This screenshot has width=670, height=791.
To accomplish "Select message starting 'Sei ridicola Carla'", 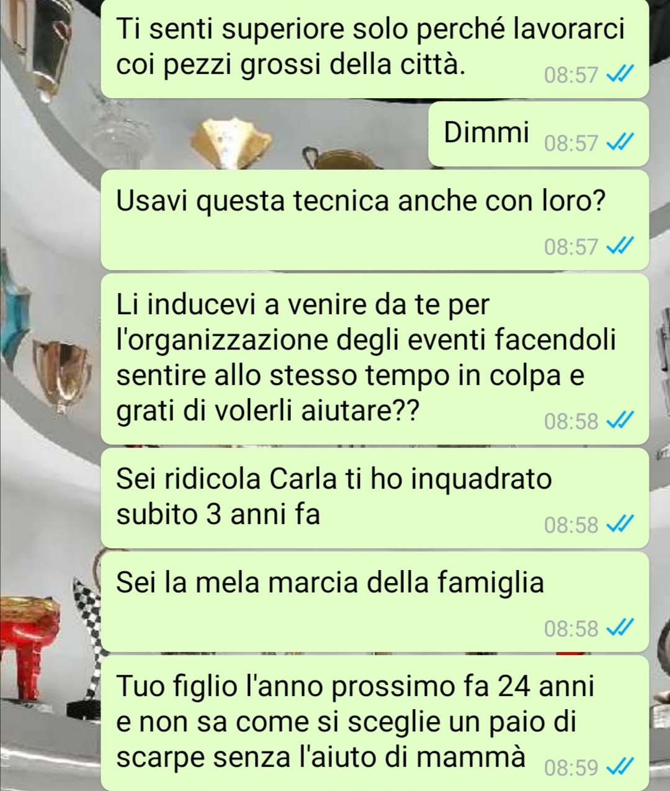I will click(x=375, y=498).
